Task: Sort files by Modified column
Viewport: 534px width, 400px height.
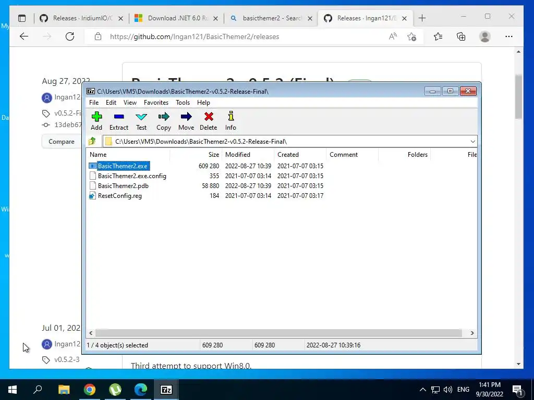Action: click(248, 154)
